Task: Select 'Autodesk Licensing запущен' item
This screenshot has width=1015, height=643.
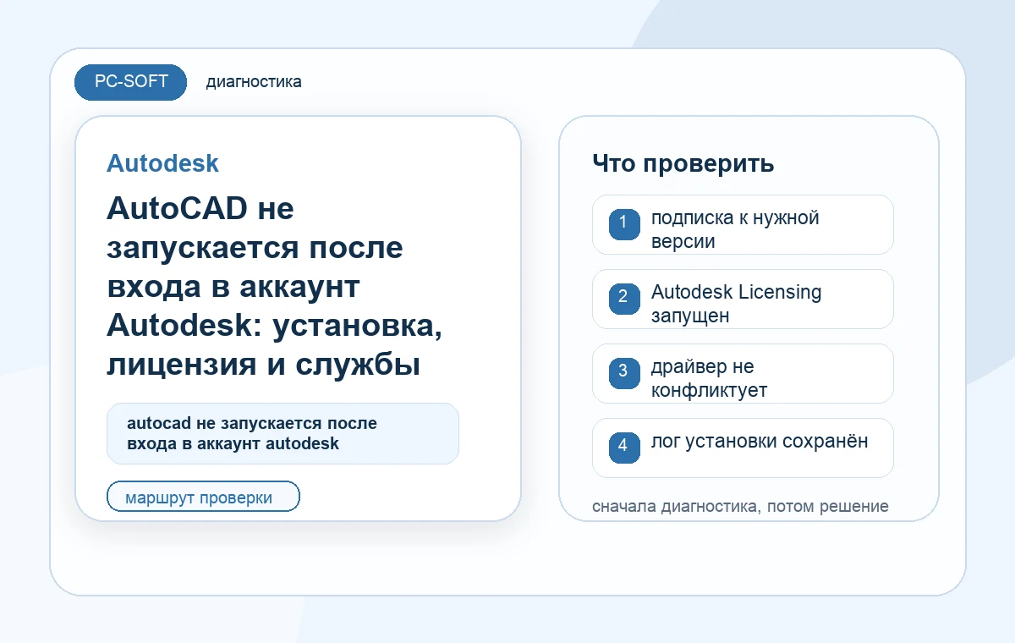Action: click(x=743, y=299)
